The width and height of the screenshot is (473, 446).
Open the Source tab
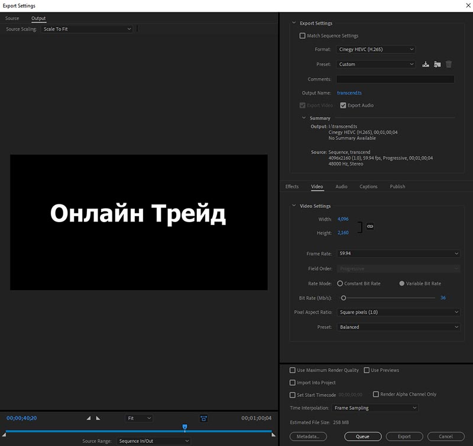click(x=12, y=18)
